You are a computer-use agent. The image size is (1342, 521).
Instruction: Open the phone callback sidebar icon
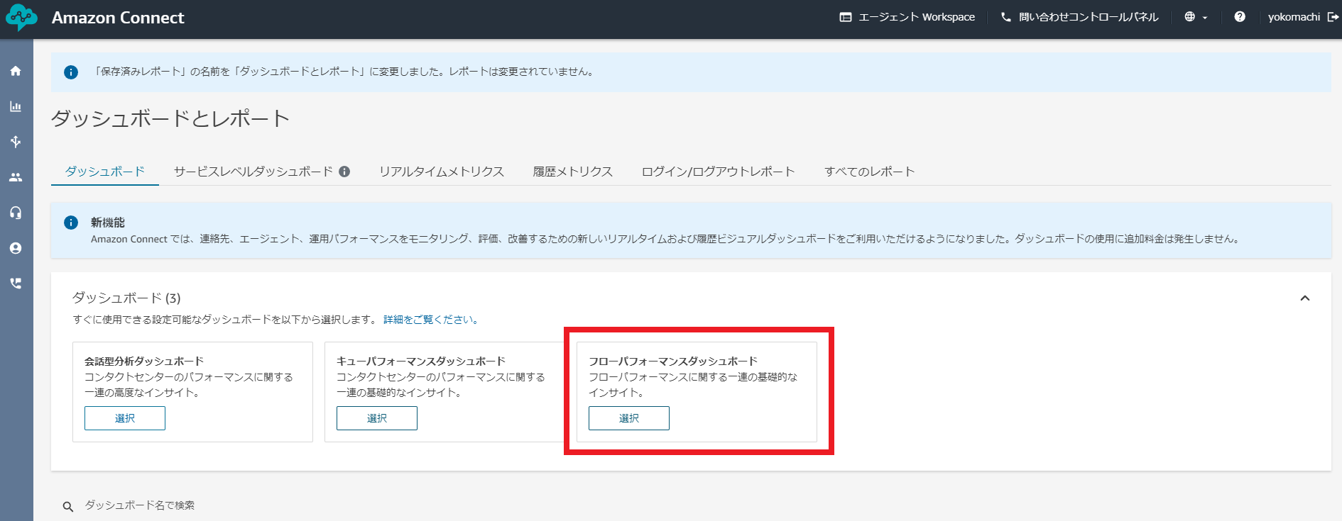tap(16, 284)
